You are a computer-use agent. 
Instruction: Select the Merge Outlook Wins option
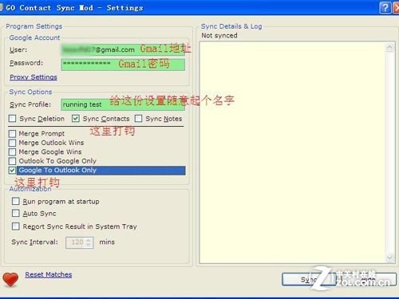(x=12, y=143)
